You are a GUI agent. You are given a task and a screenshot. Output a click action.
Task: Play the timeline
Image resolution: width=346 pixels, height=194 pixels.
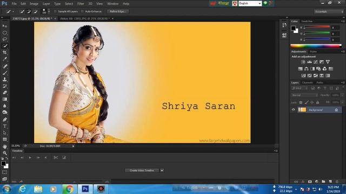pos(30,157)
